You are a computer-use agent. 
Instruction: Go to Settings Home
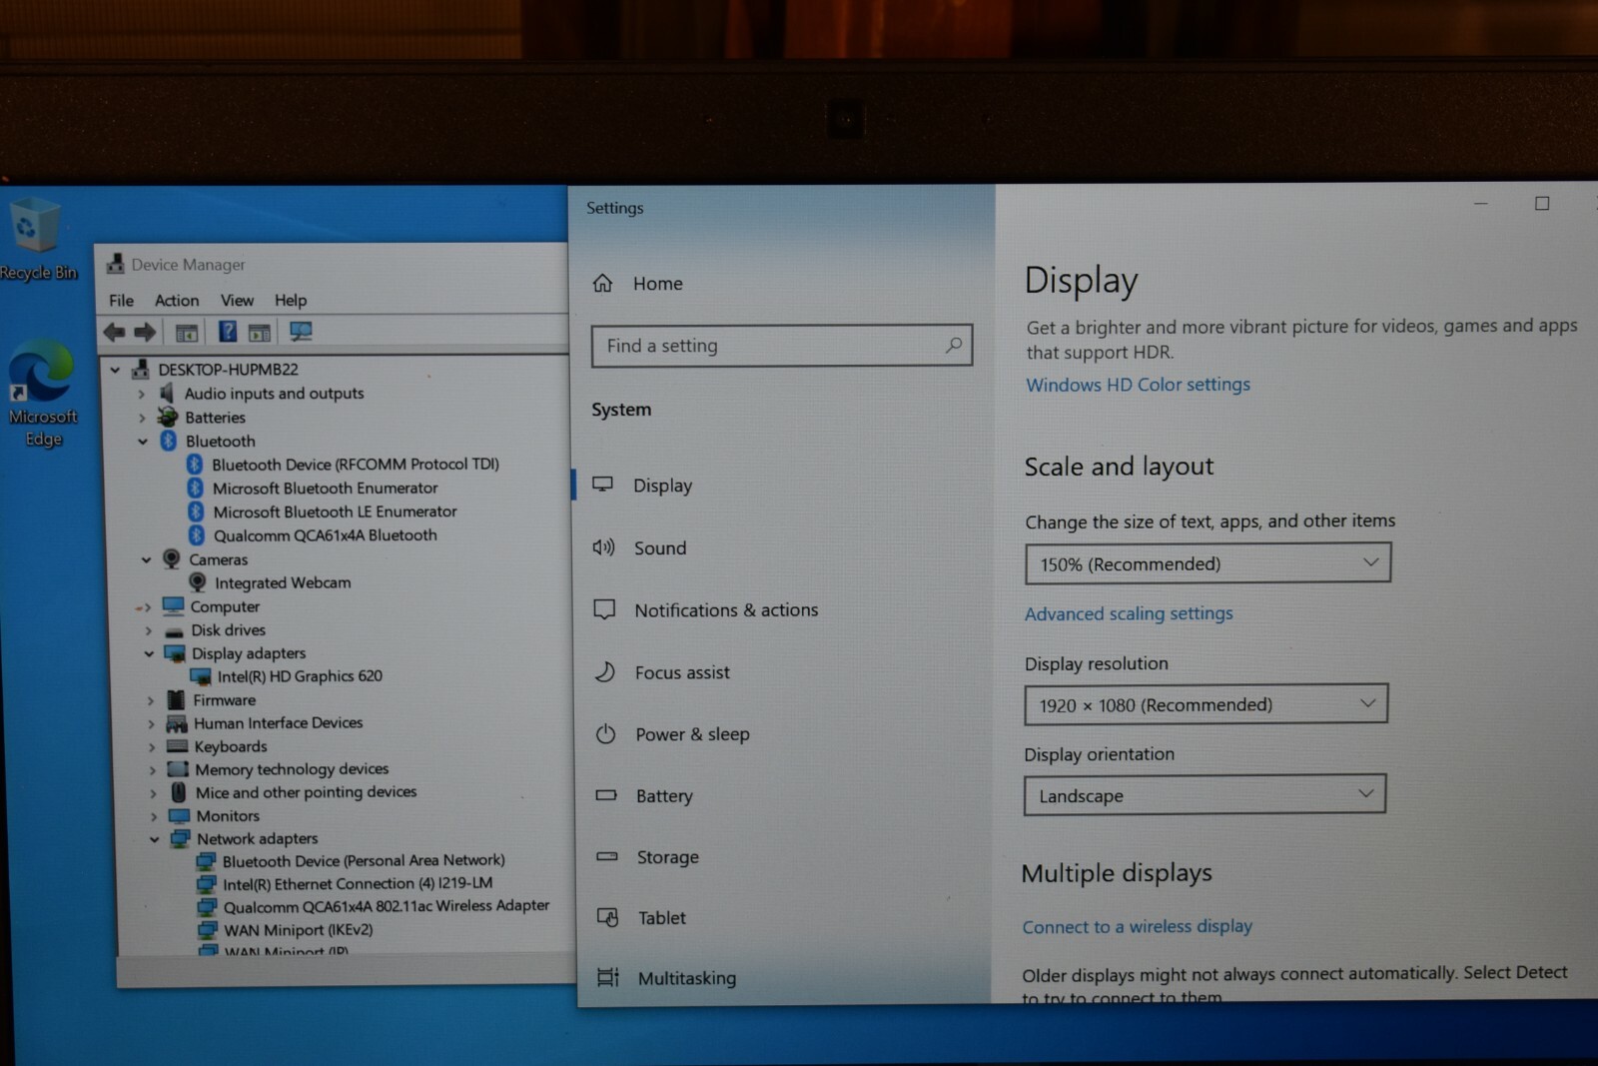658,284
